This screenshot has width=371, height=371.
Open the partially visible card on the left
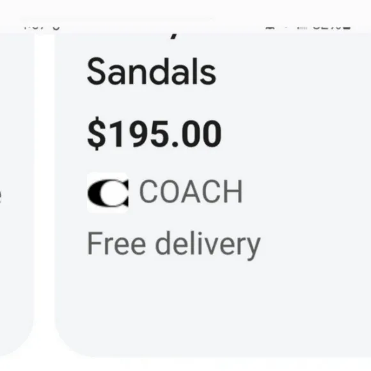(17, 194)
